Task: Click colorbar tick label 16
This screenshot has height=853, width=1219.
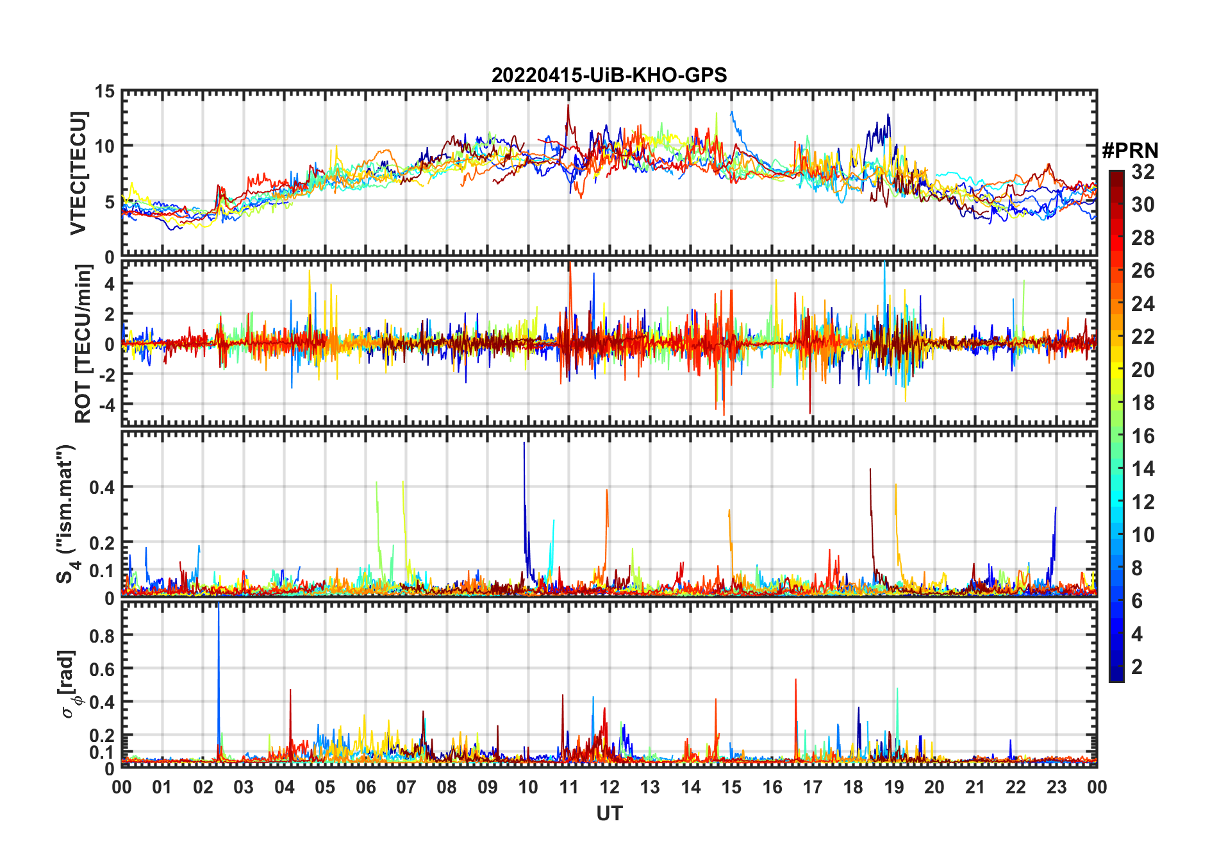Action: click(1143, 436)
